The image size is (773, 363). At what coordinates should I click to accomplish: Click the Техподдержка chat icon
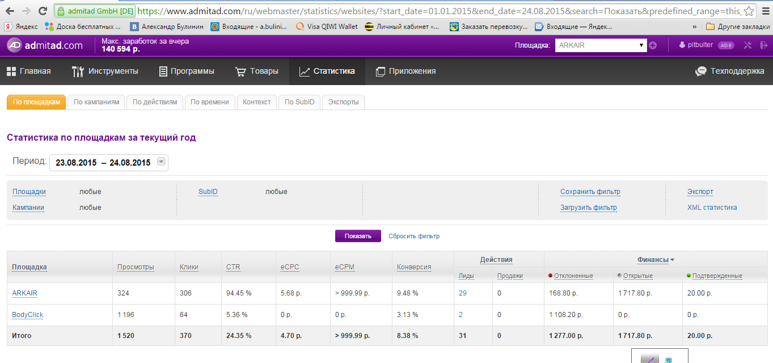[701, 71]
